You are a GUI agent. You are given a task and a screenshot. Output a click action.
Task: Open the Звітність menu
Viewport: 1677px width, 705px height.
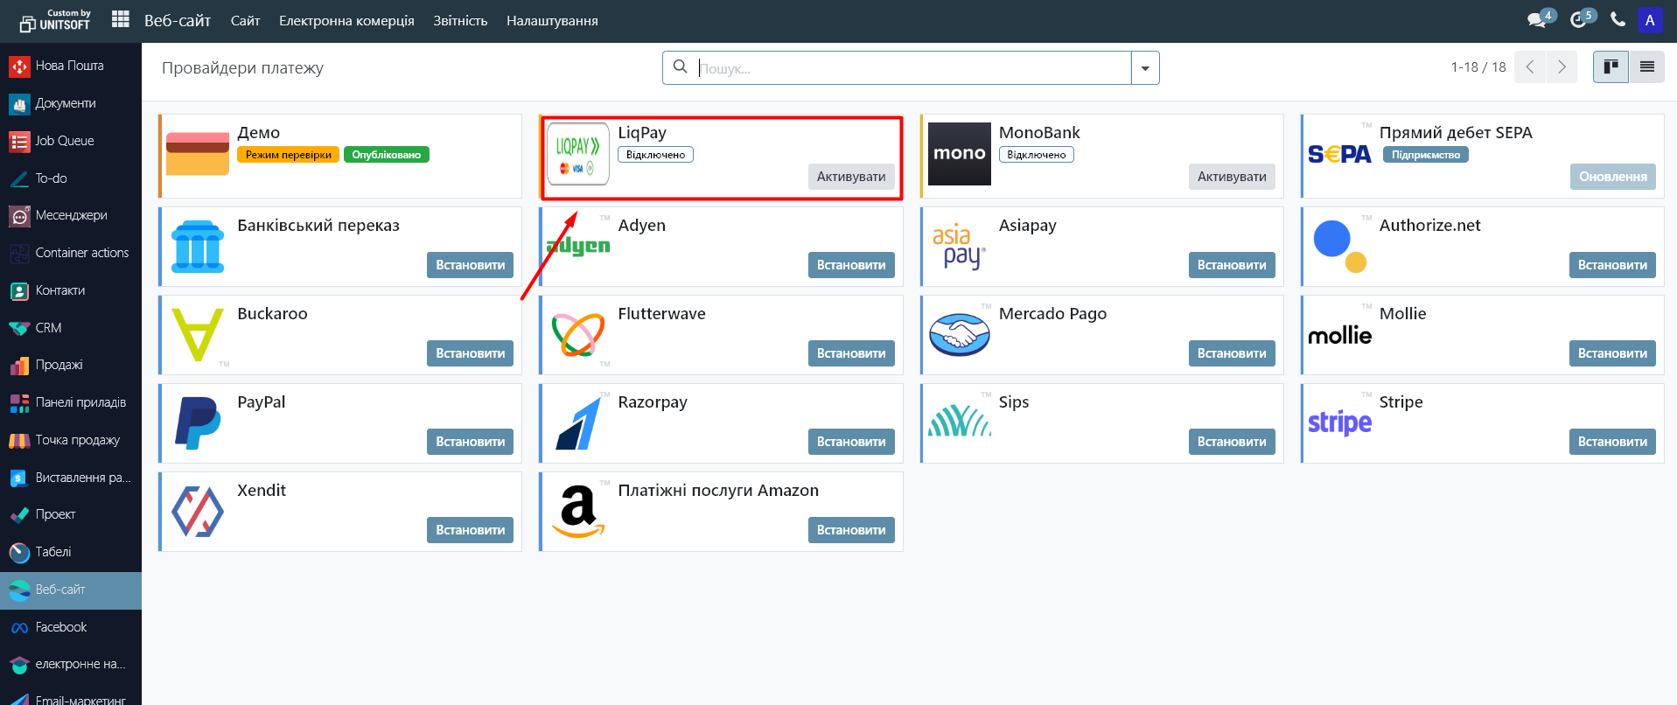point(460,20)
